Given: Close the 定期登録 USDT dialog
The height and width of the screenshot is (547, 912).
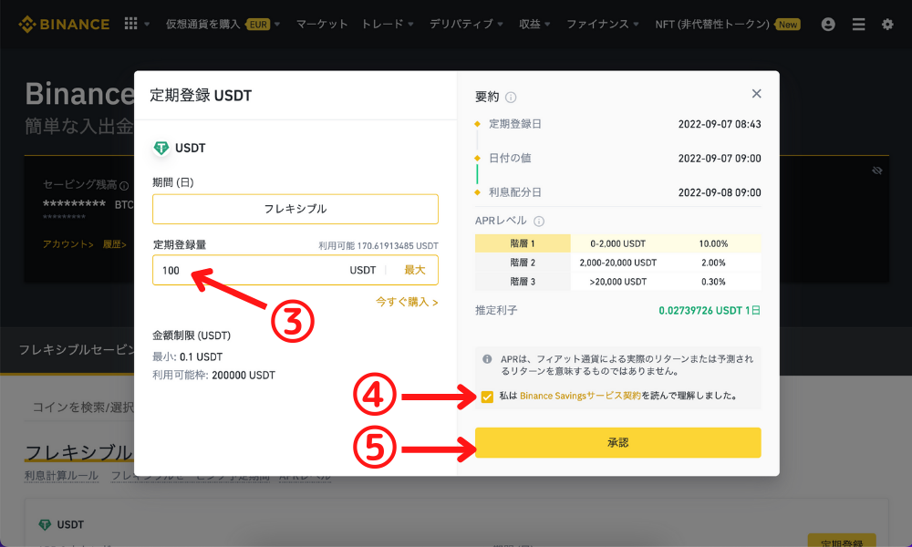Looking at the screenshot, I should coord(756,94).
